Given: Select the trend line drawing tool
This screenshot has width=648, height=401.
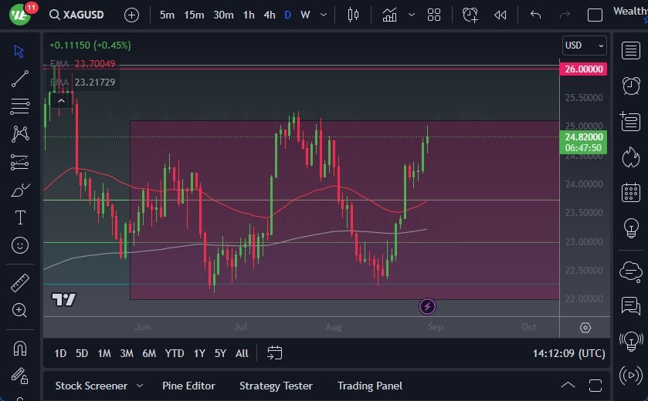Looking at the screenshot, I should pyautogui.click(x=20, y=79).
